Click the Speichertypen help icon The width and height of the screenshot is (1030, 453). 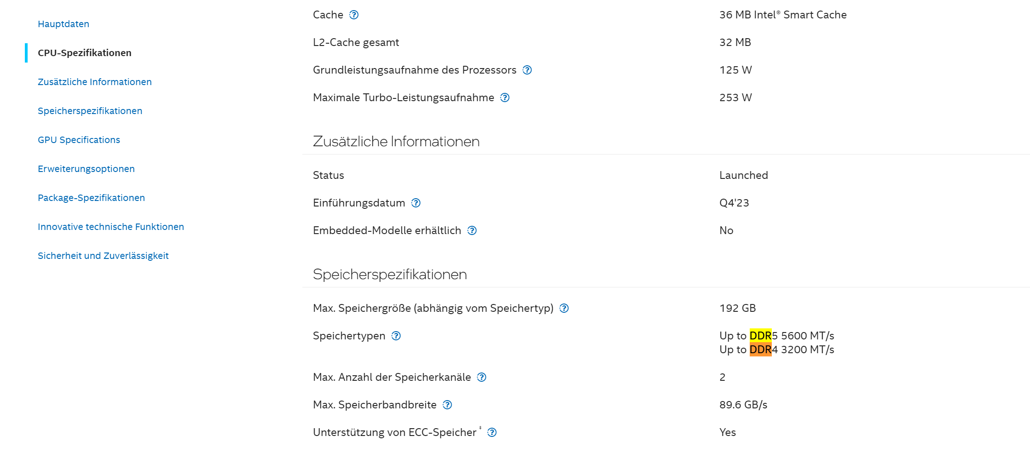click(396, 336)
